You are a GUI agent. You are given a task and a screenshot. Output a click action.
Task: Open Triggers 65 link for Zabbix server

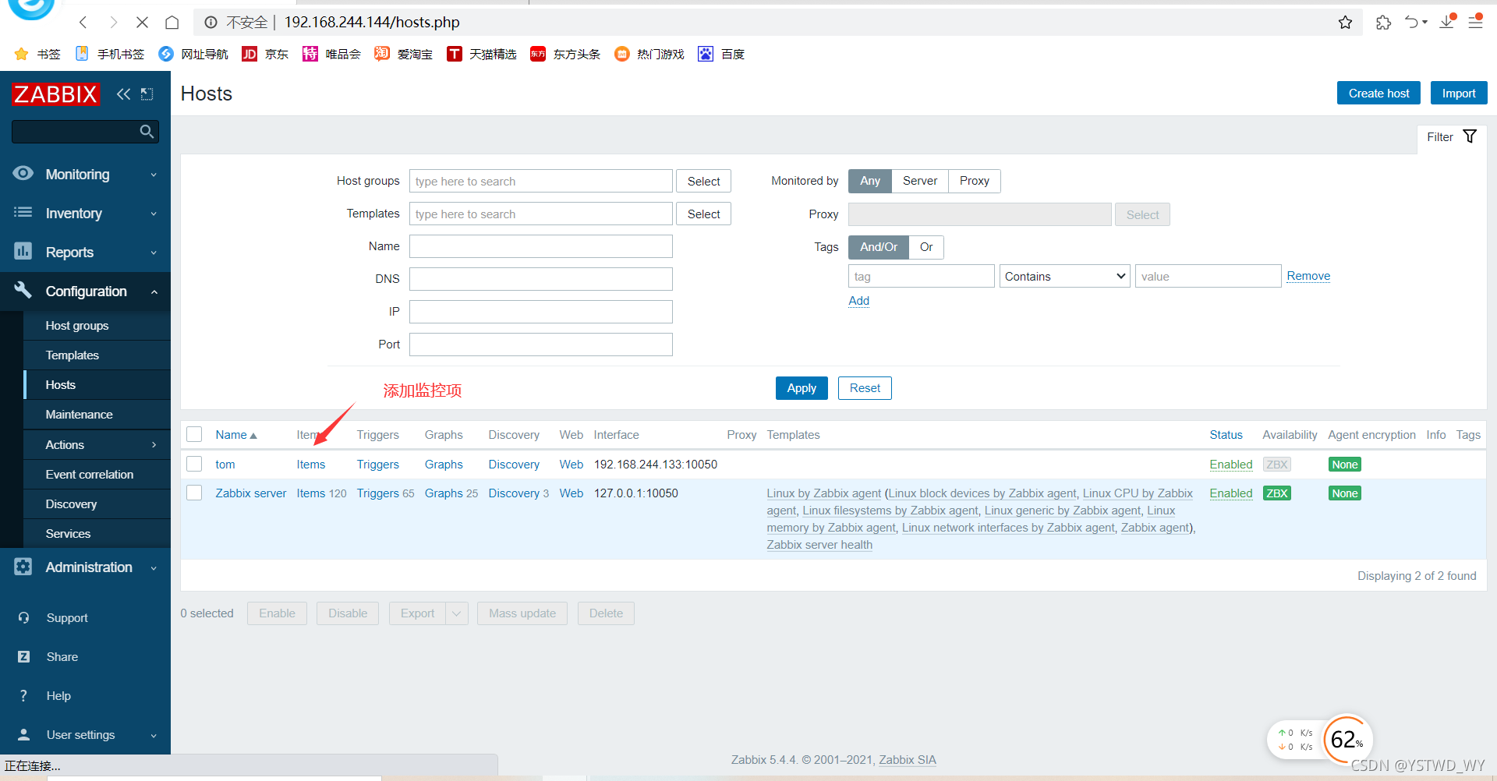click(x=385, y=493)
